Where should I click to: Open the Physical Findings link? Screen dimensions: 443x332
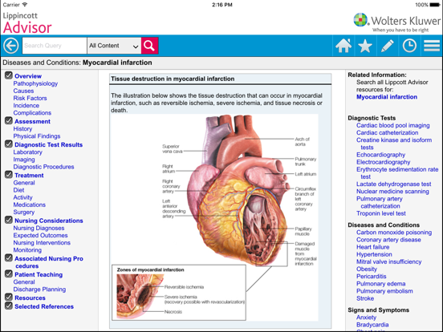[x=37, y=136]
